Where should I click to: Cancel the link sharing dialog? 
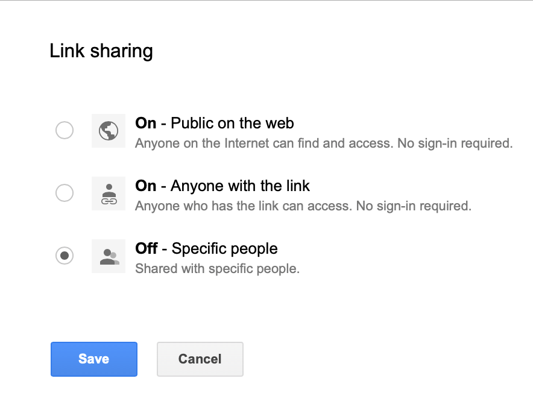coord(200,359)
